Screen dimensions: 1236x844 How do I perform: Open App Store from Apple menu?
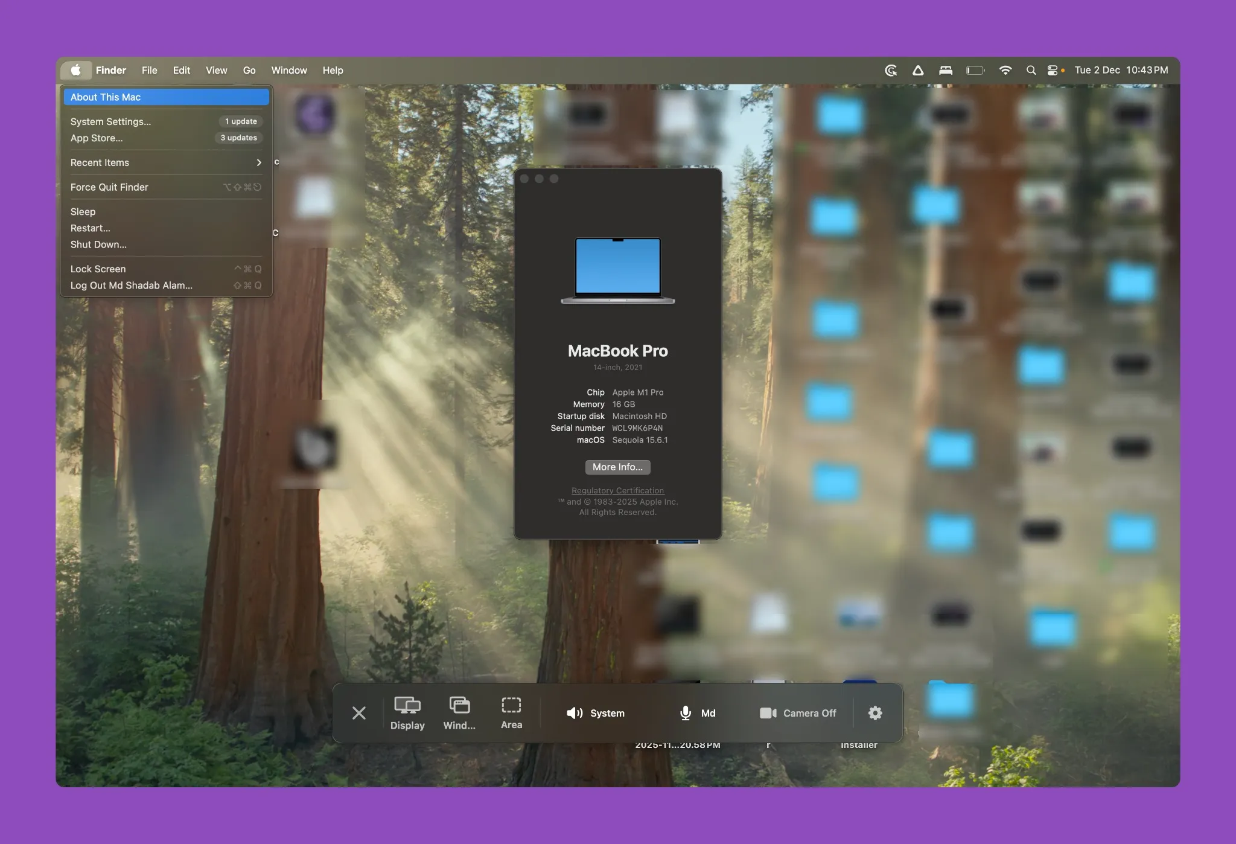click(166, 138)
